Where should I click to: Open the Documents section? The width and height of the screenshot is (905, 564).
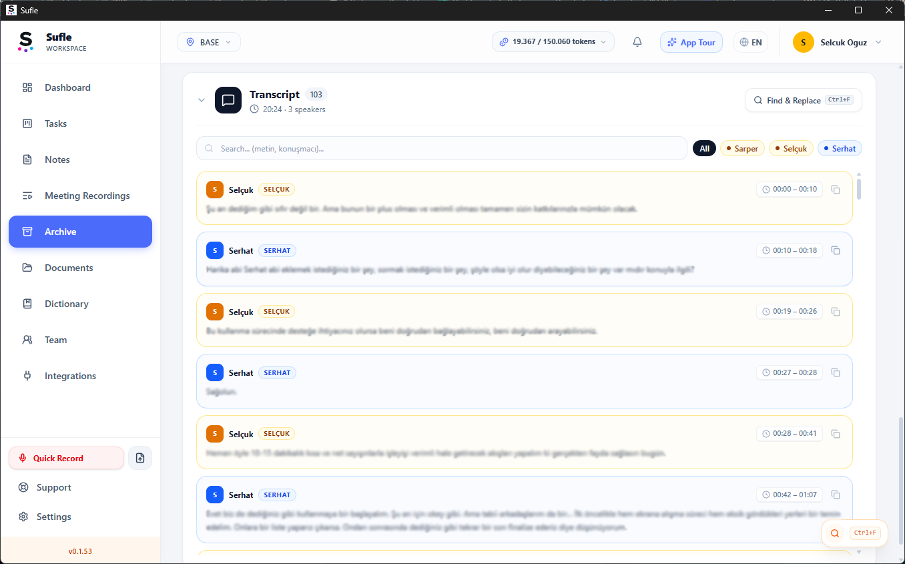(x=80, y=268)
